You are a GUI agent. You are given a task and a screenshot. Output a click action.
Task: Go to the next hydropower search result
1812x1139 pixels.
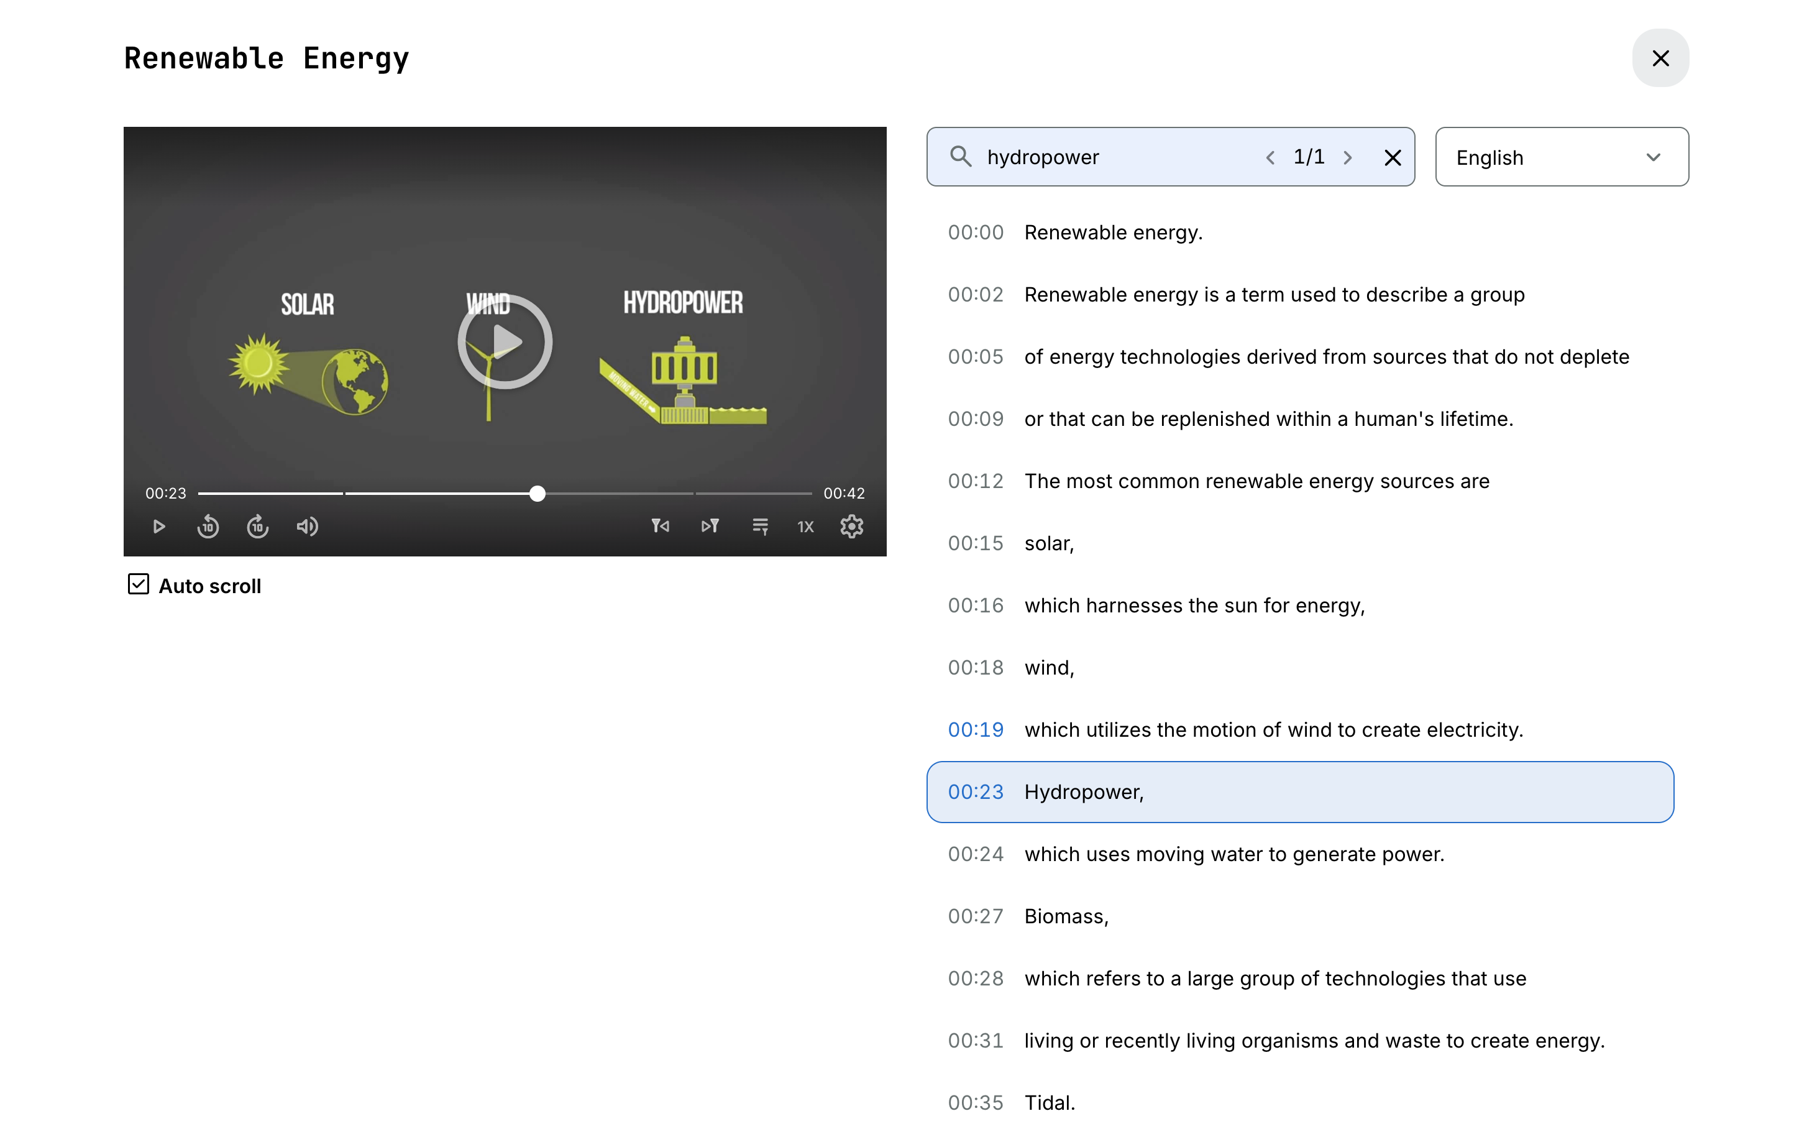(x=1348, y=157)
